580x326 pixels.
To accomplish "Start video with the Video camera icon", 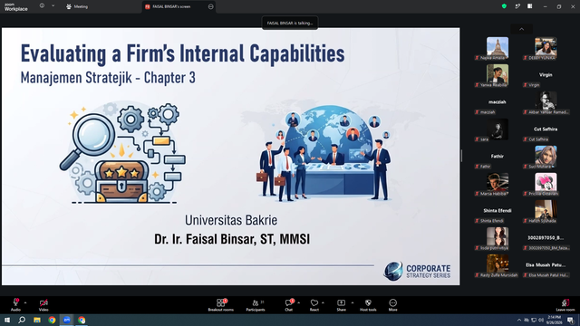I will click(x=43, y=302).
